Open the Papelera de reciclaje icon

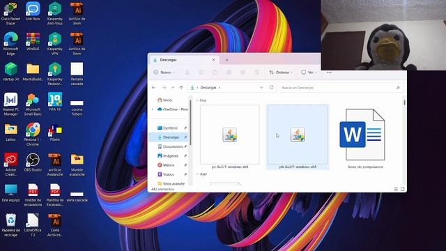[11, 225]
